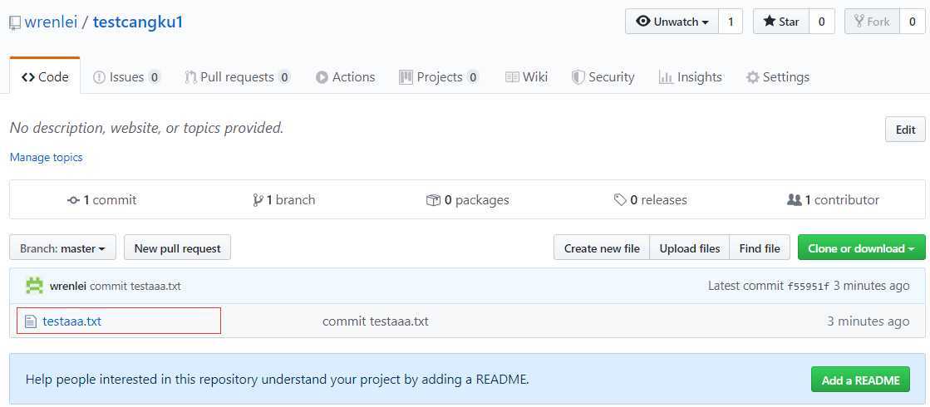Open the Unwatch notifications dropdown
Image resolution: width=930 pixels, height=407 pixels.
tap(672, 22)
